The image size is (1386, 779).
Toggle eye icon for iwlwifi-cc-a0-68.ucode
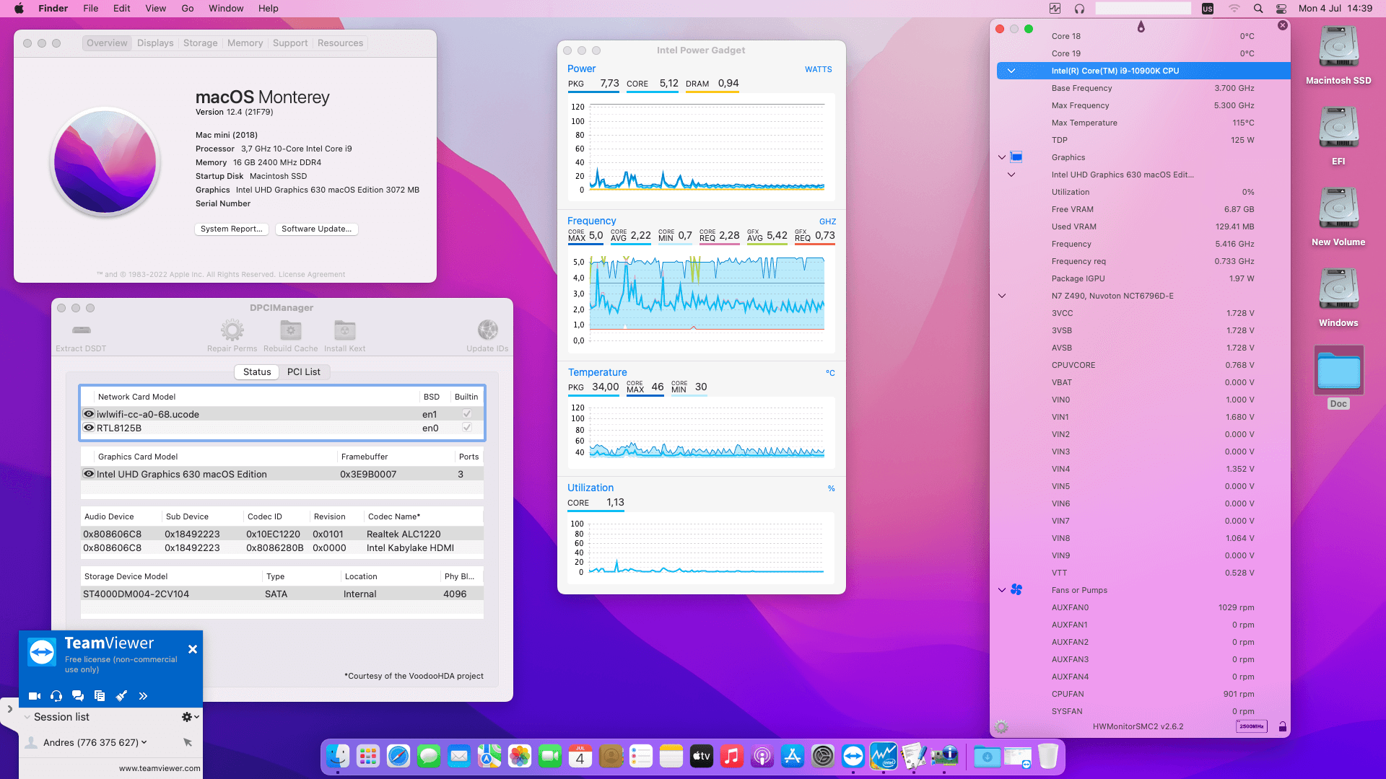(x=89, y=414)
